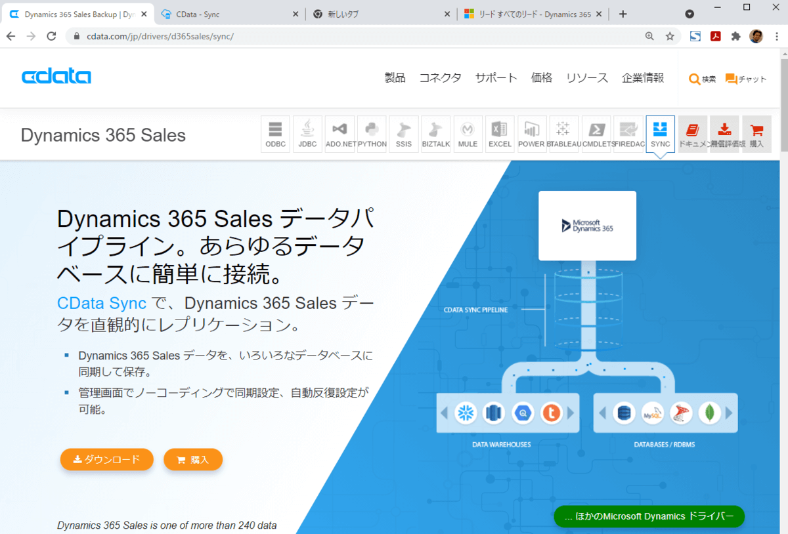This screenshot has width=788, height=534.
Task: Reload the page
Action: 51,36
